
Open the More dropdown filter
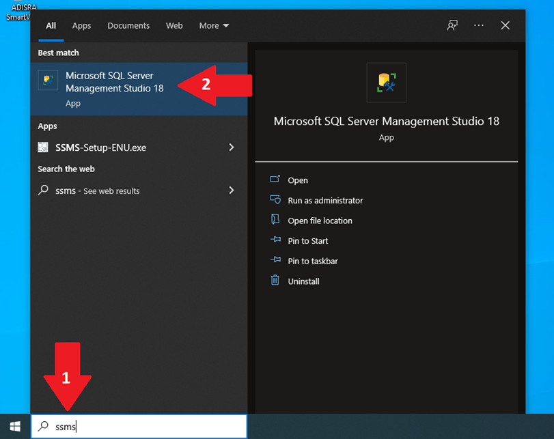214,26
